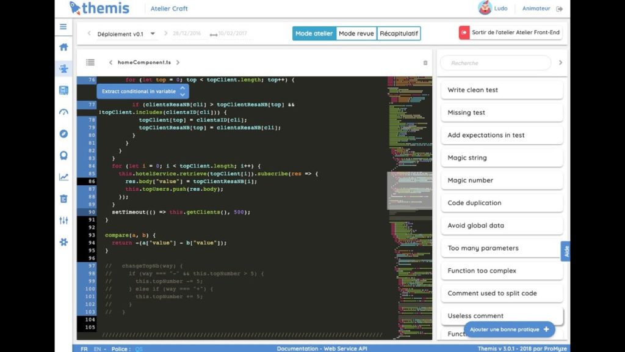The image size is (625, 352).
Task: Select the Mode atelier tab
Action: coord(314,34)
